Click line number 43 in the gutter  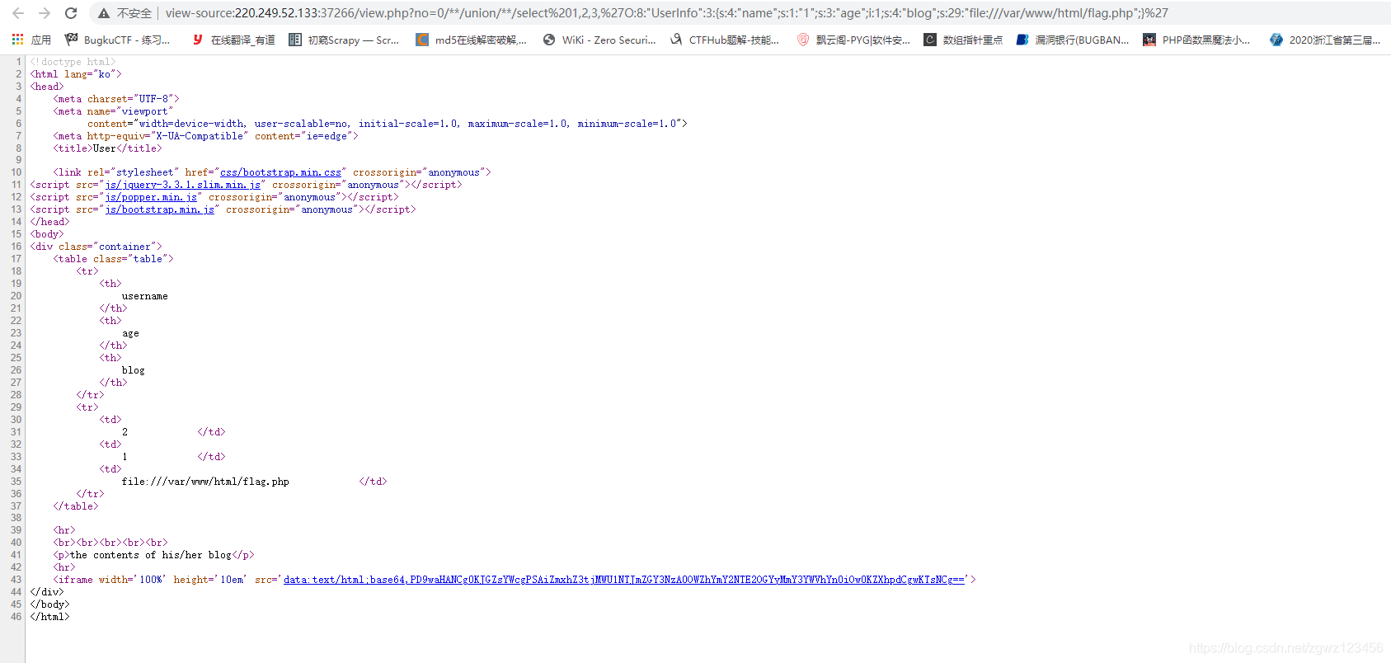tap(16, 580)
